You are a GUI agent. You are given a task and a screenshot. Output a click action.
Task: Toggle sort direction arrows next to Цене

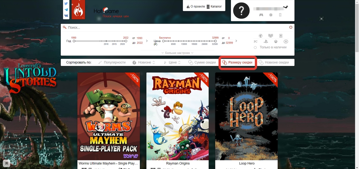pos(179,62)
